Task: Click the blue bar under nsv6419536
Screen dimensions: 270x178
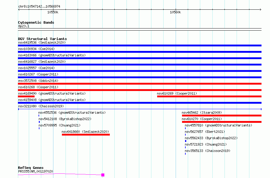Action: coord(140,45)
